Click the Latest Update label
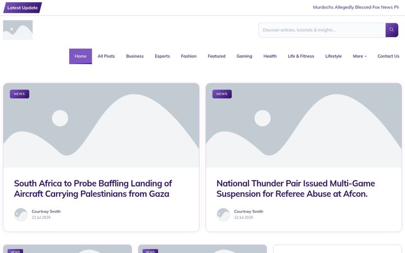Image resolution: width=405 pixels, height=253 pixels. (22, 8)
